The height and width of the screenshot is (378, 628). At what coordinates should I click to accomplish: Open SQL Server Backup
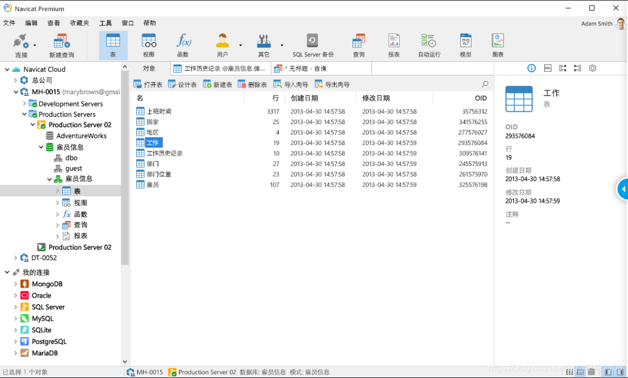click(313, 45)
